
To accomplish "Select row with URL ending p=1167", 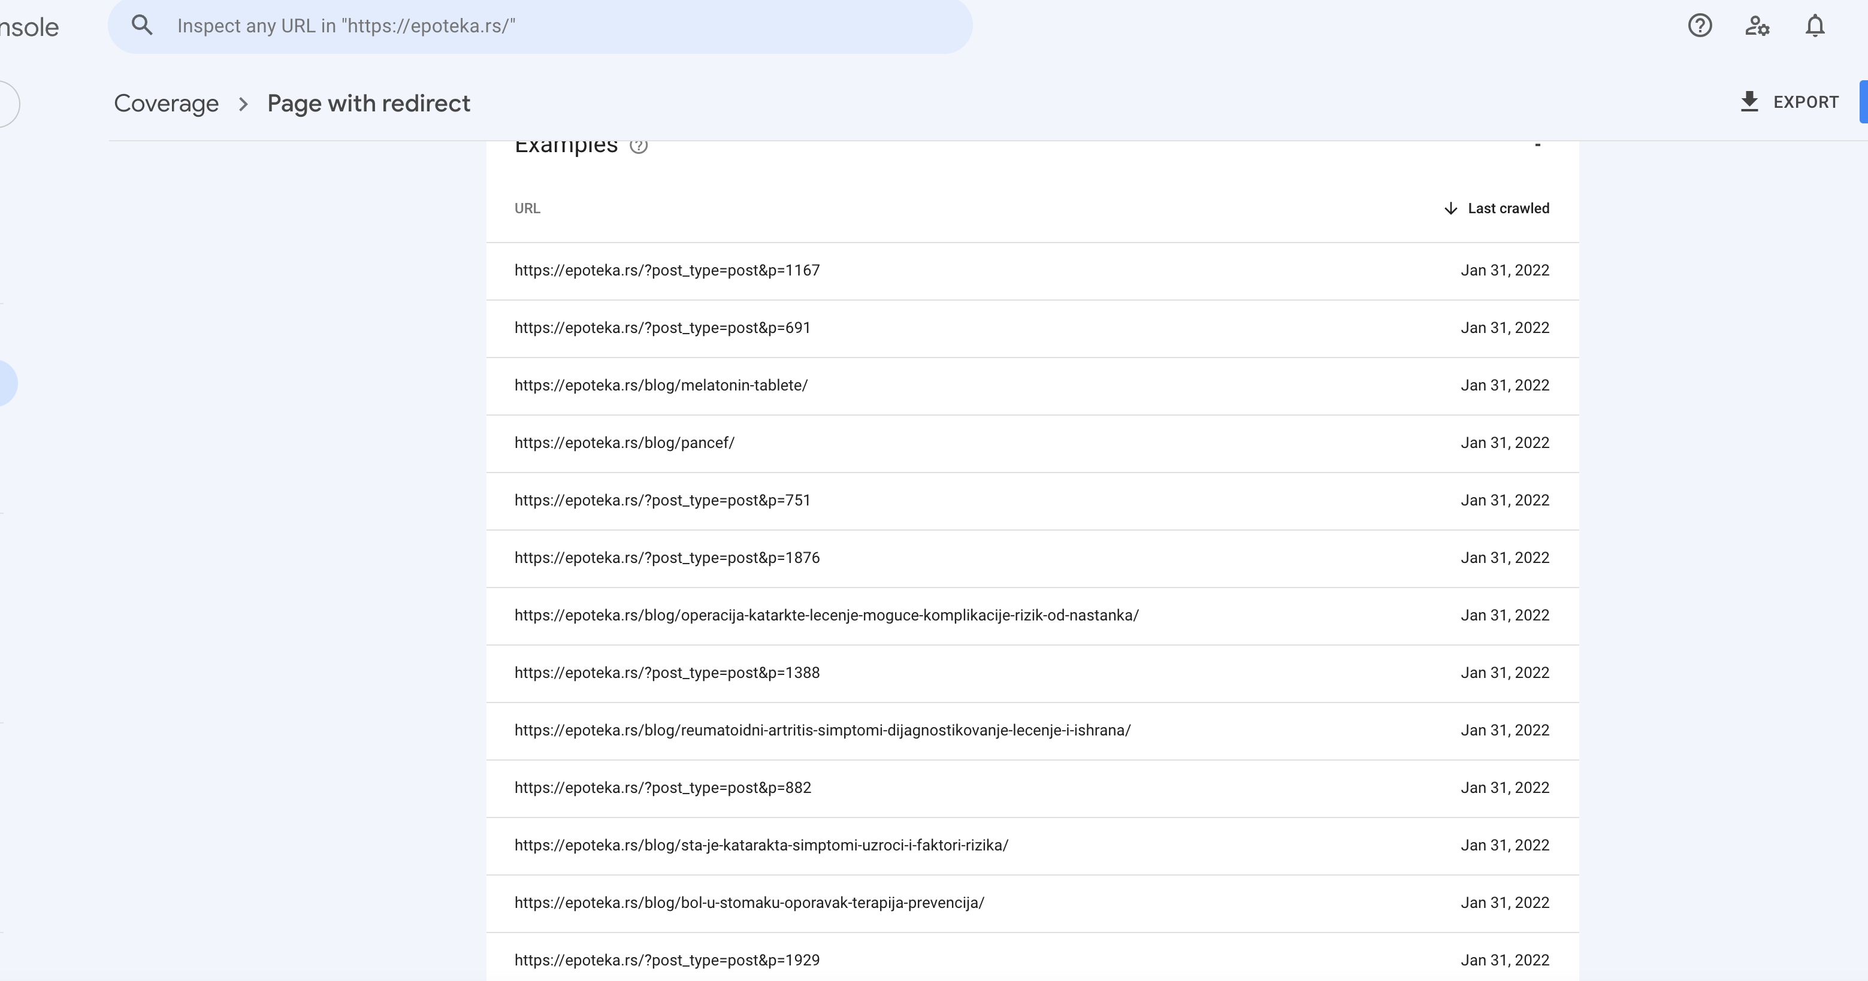I will (x=1033, y=271).
